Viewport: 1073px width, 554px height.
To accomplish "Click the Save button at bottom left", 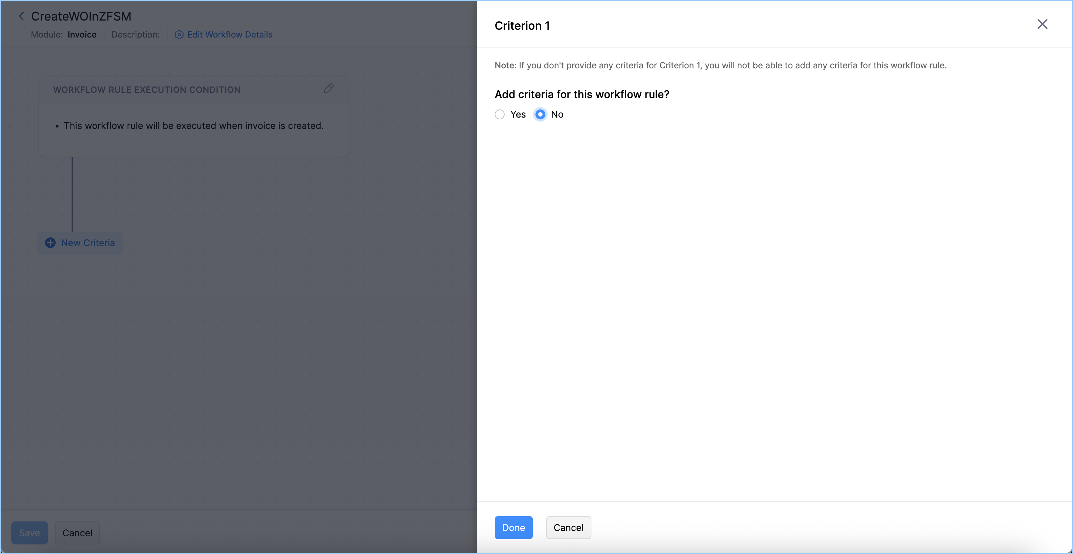I will 29,533.
